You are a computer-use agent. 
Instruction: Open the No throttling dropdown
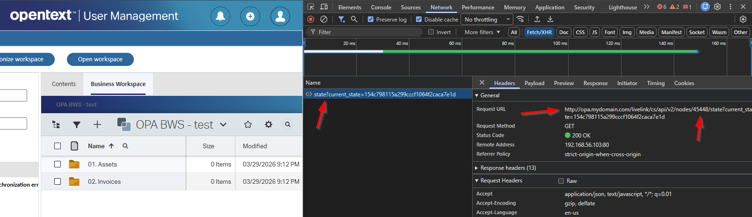tap(488, 19)
